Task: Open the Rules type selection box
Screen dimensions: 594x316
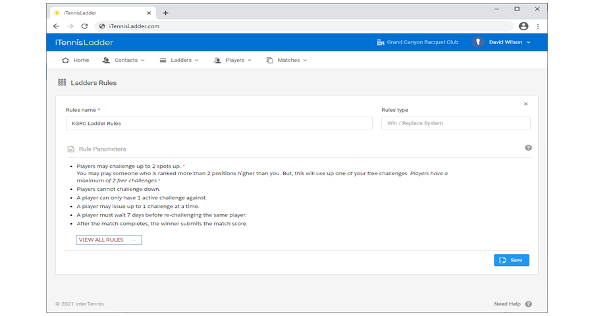Action: tap(456, 123)
